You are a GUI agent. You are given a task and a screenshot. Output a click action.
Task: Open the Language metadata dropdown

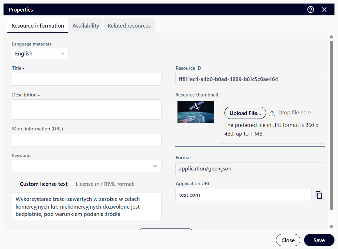point(40,54)
